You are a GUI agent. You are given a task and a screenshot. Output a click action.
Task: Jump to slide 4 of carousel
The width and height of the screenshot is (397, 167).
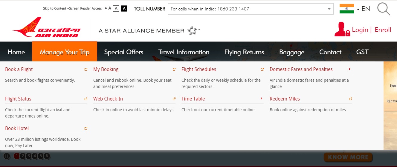(x=35, y=156)
